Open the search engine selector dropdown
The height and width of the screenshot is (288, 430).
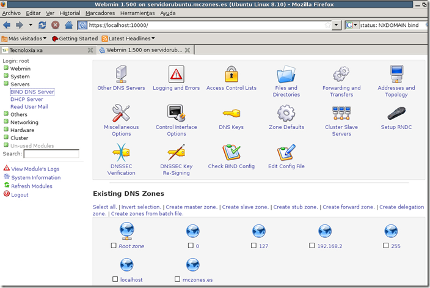pyautogui.click(x=352, y=25)
